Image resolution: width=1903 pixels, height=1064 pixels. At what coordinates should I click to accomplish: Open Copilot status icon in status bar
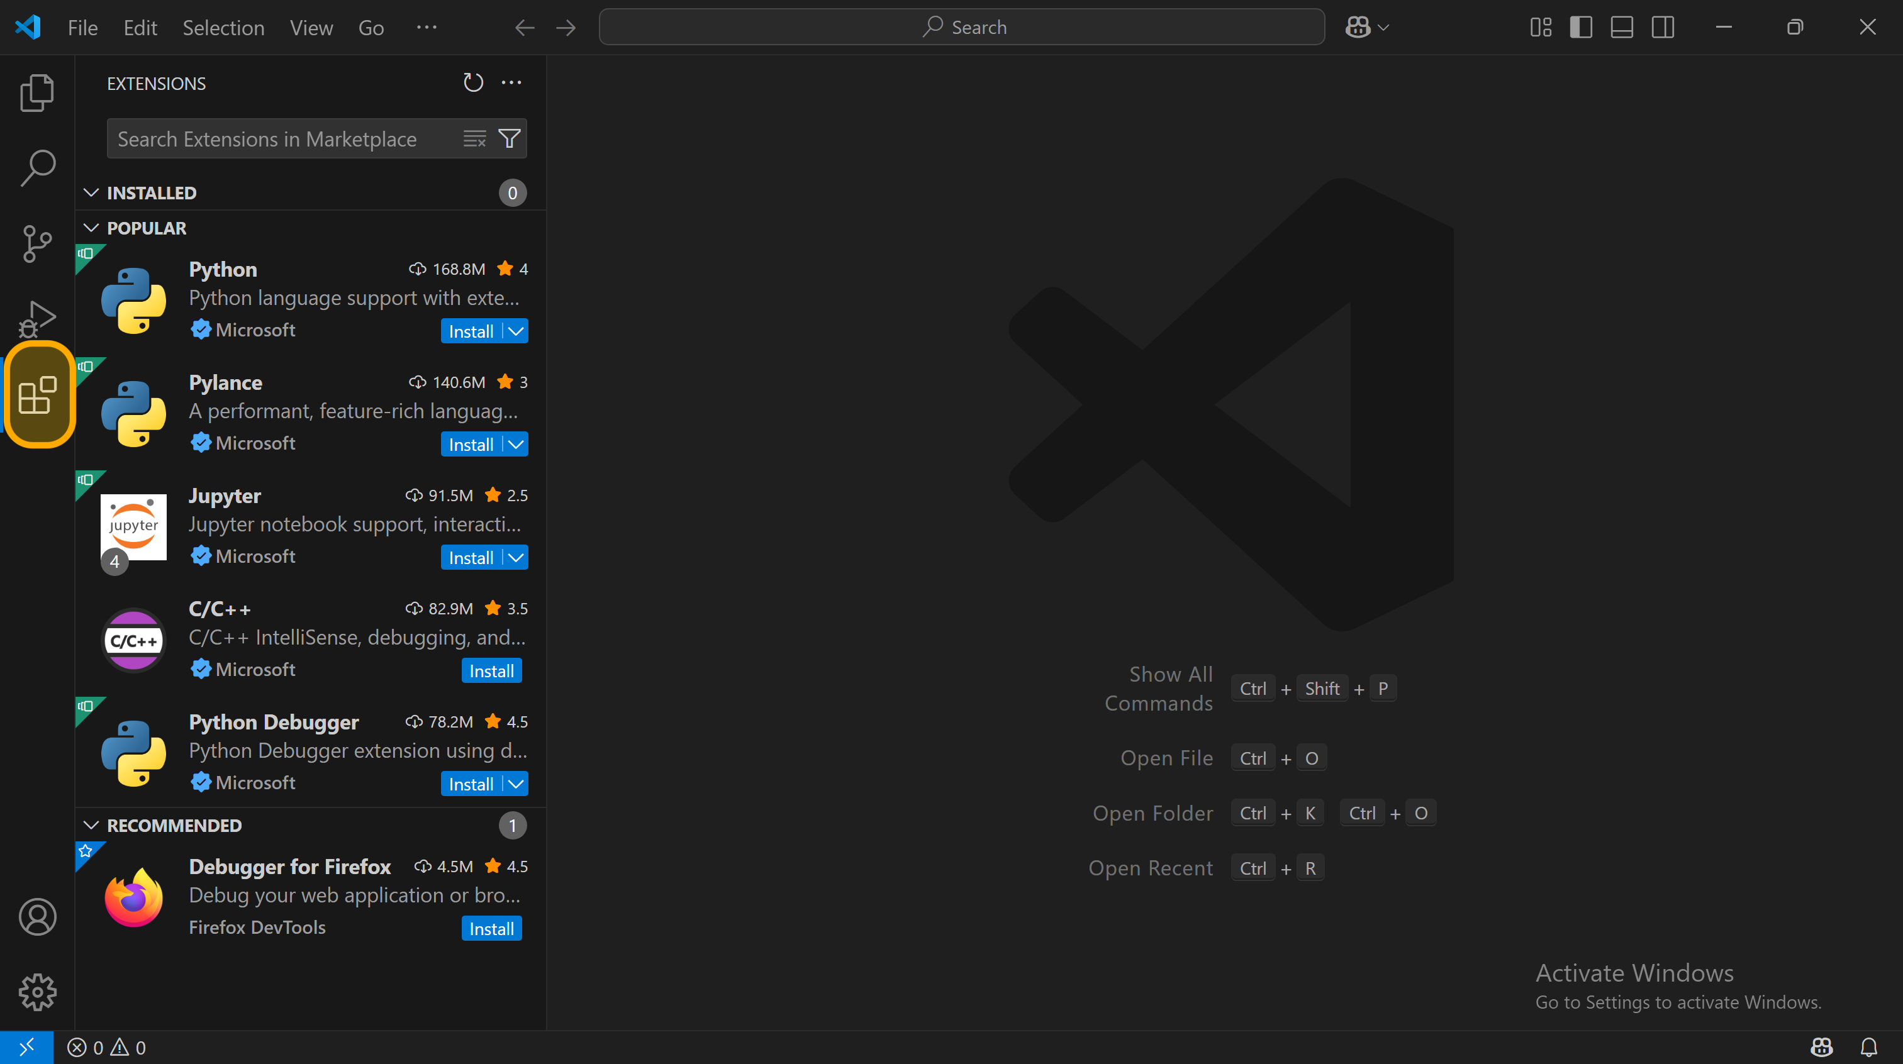click(x=1821, y=1047)
